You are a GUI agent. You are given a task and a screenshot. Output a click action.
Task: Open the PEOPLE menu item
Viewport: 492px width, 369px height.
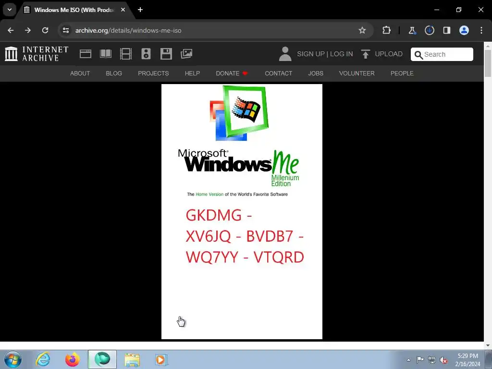[x=402, y=74]
